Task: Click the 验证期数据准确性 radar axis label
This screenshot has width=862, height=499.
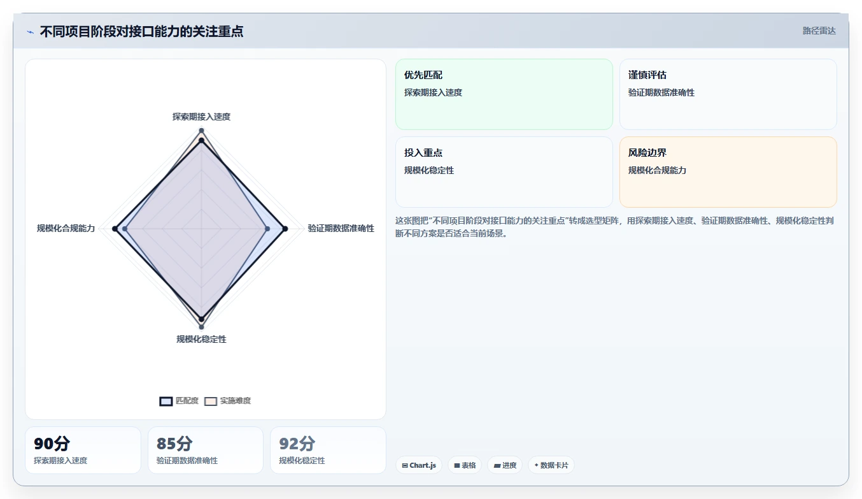Action: (x=341, y=228)
